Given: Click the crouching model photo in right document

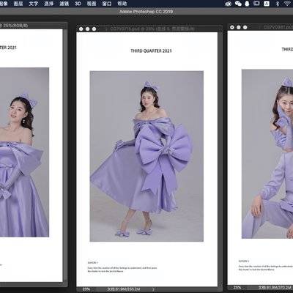Looking at the screenshot, I should click(267, 154).
